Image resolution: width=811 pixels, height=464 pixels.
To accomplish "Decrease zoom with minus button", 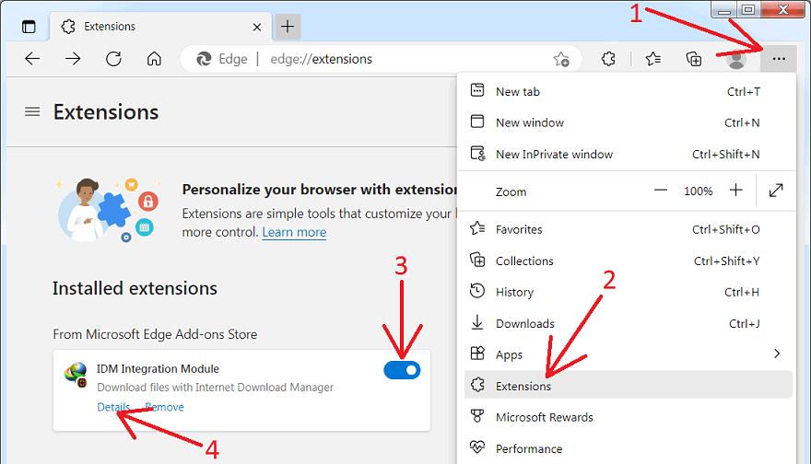I will tap(661, 191).
